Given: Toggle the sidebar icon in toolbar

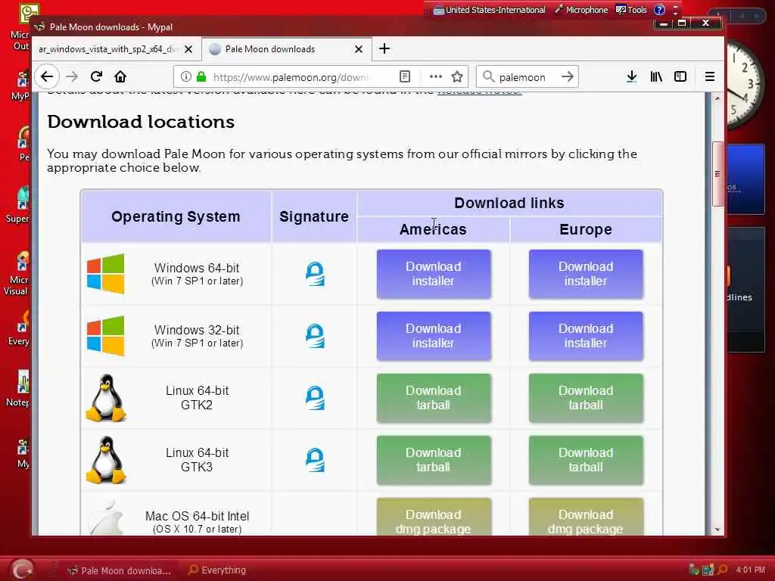Looking at the screenshot, I should (x=680, y=76).
